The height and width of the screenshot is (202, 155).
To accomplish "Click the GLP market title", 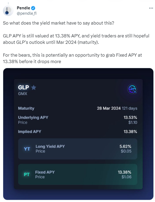I will pyautogui.click(x=23, y=87).
